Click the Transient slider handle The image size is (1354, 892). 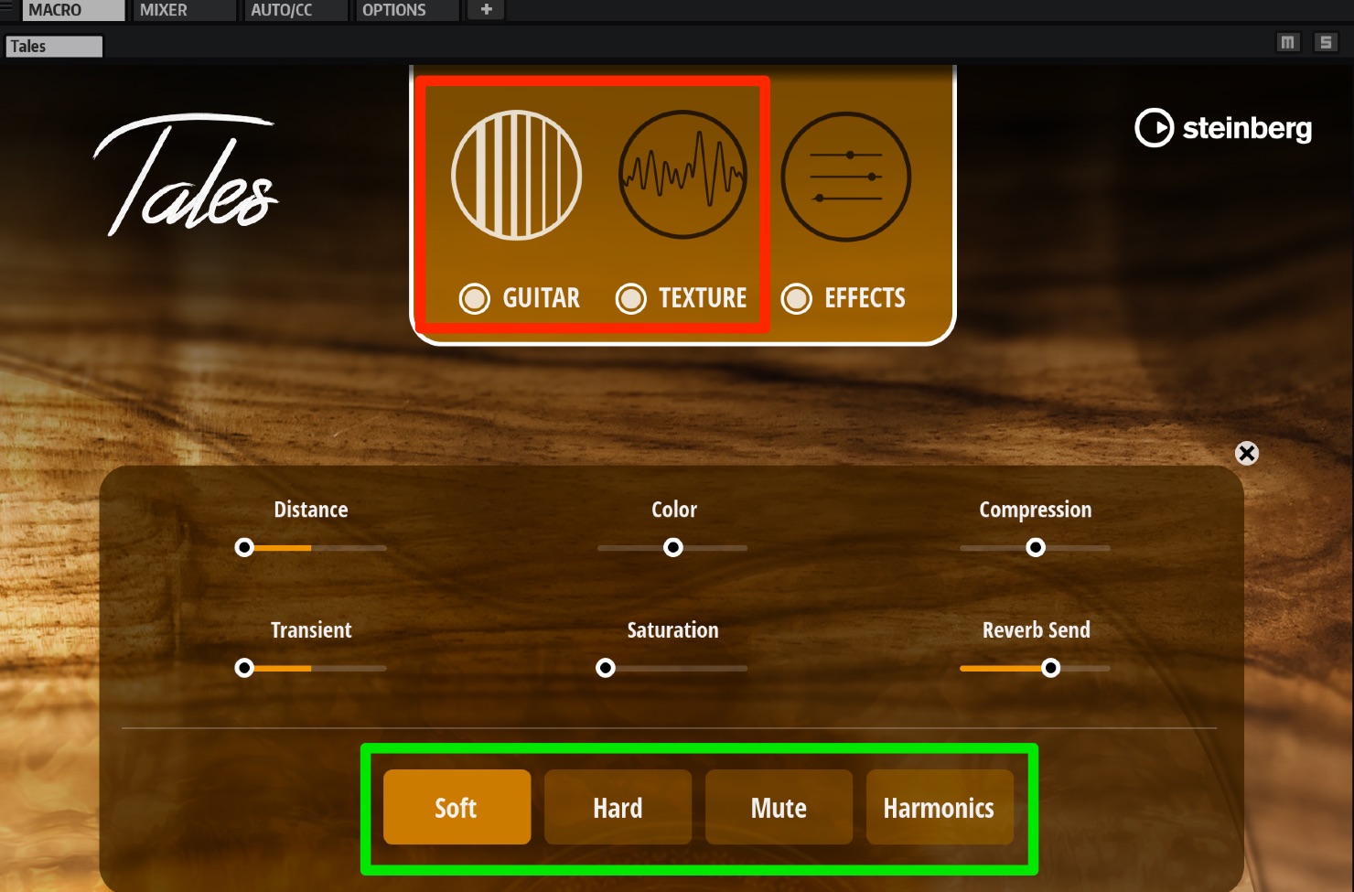244,668
